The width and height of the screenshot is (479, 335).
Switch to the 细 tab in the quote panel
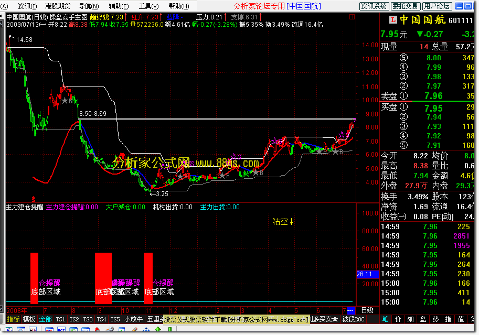[411, 319]
